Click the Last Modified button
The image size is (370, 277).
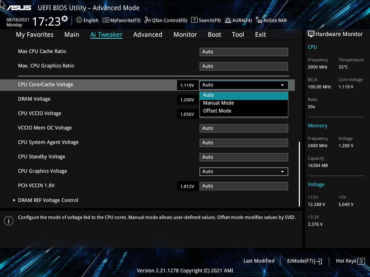pos(259,261)
